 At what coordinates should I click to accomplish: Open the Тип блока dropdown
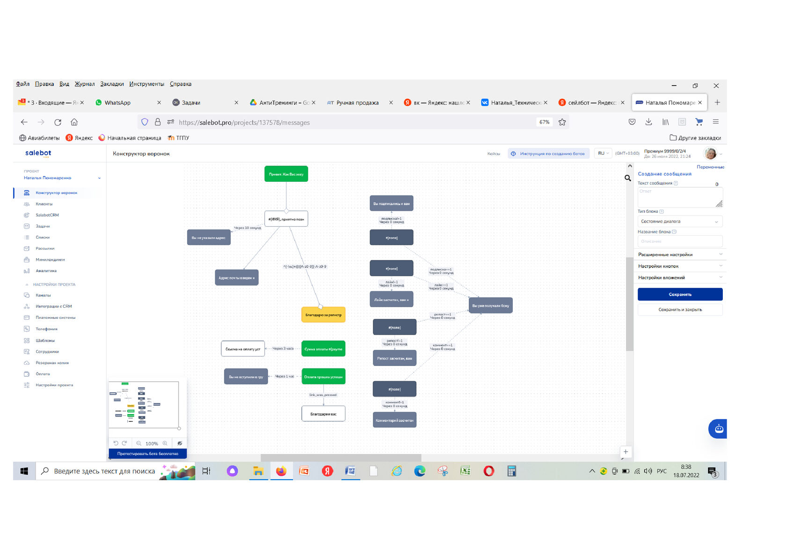(679, 222)
